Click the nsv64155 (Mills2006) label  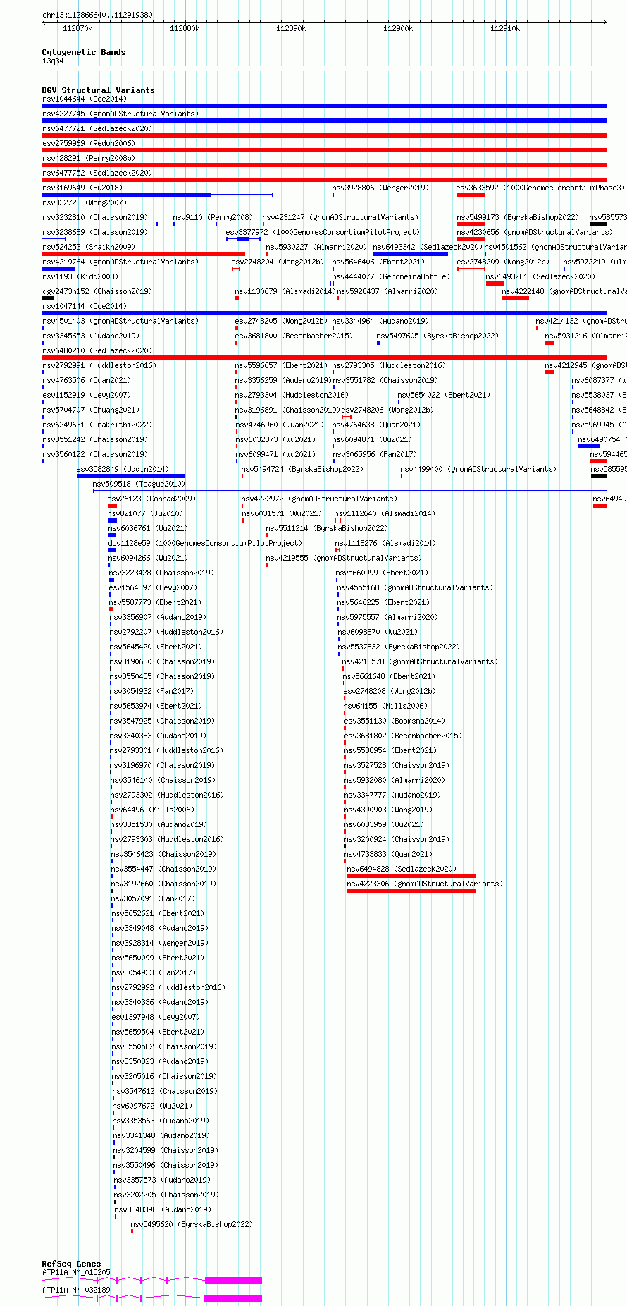pyautogui.click(x=385, y=706)
